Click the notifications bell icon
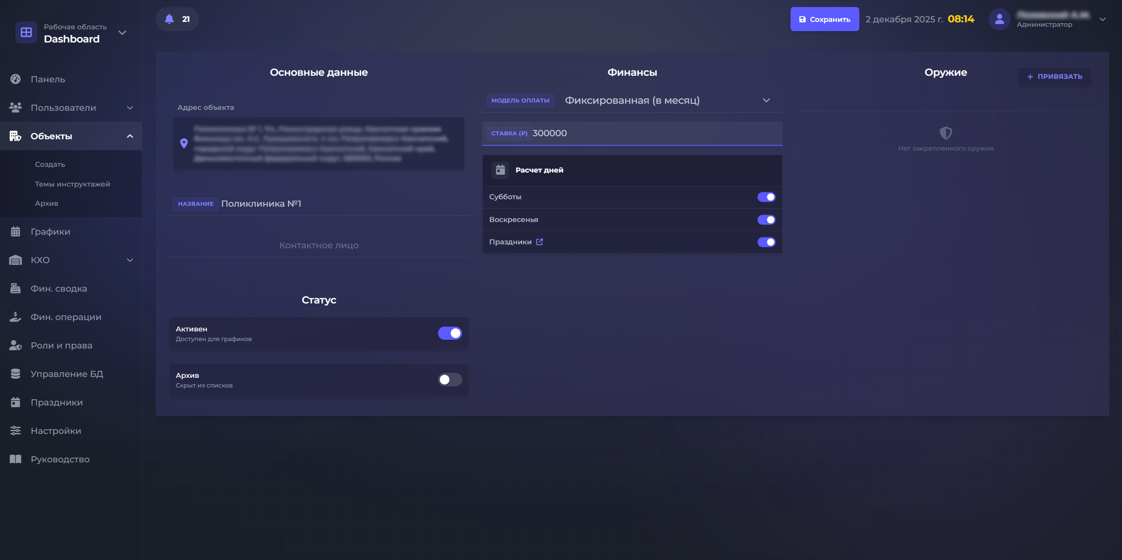The height and width of the screenshot is (560, 1122). pyautogui.click(x=169, y=19)
